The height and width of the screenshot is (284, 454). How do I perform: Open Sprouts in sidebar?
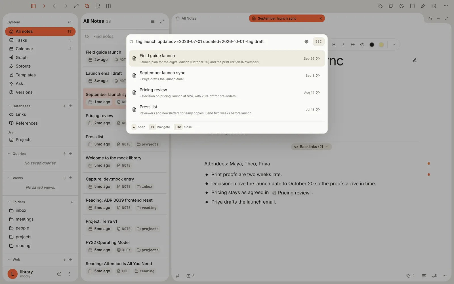tap(40, 66)
